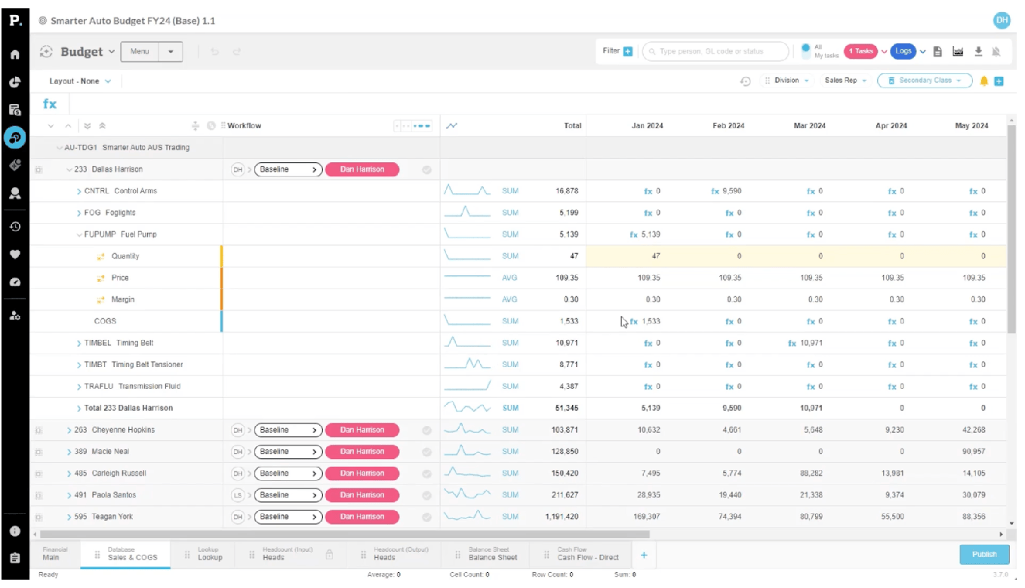Open the Layout - None dropdown
The image size is (1025, 588).
(x=79, y=79)
